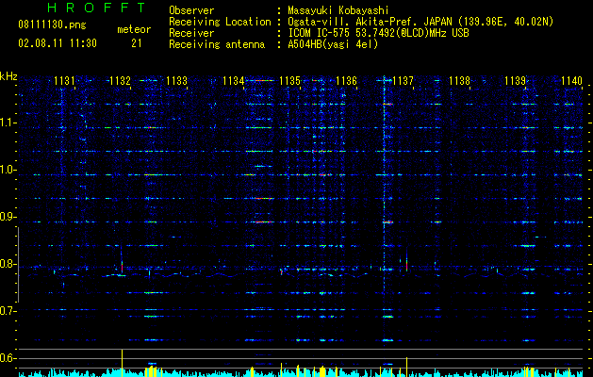Click observer name Masayuki Kobayashi
This screenshot has height=377, width=593.
pos(338,10)
